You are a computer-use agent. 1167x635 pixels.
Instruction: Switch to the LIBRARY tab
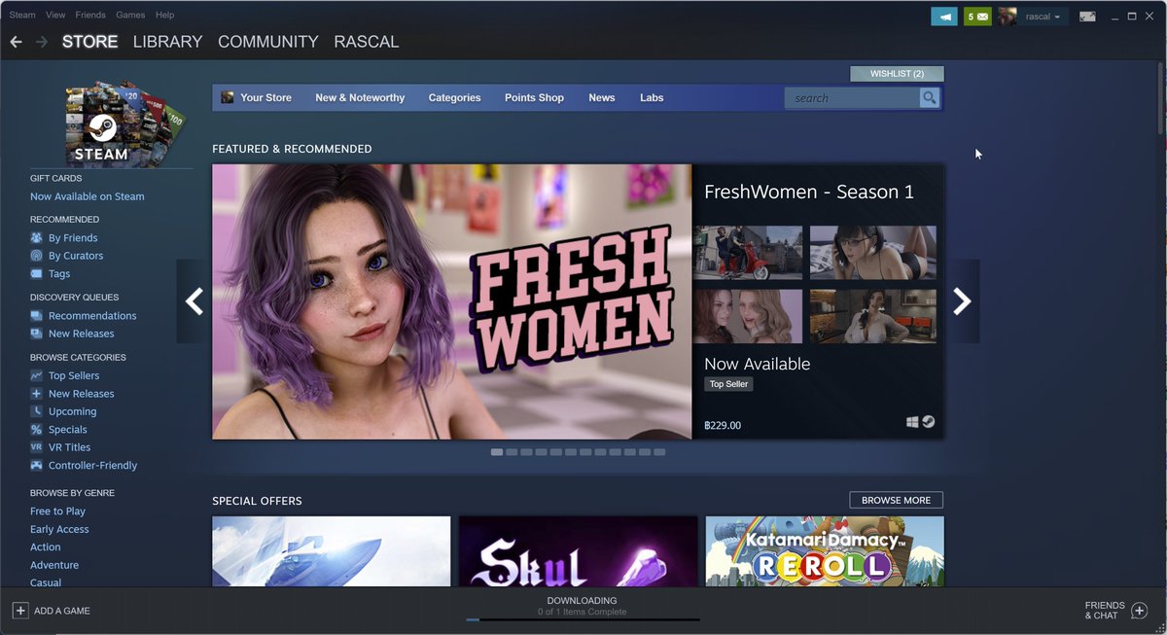coord(167,42)
